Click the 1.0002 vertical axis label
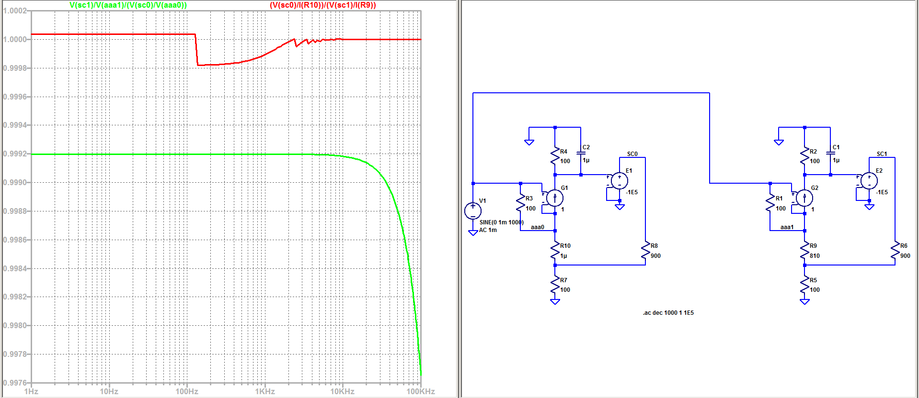The height and width of the screenshot is (398, 919). click(15, 11)
